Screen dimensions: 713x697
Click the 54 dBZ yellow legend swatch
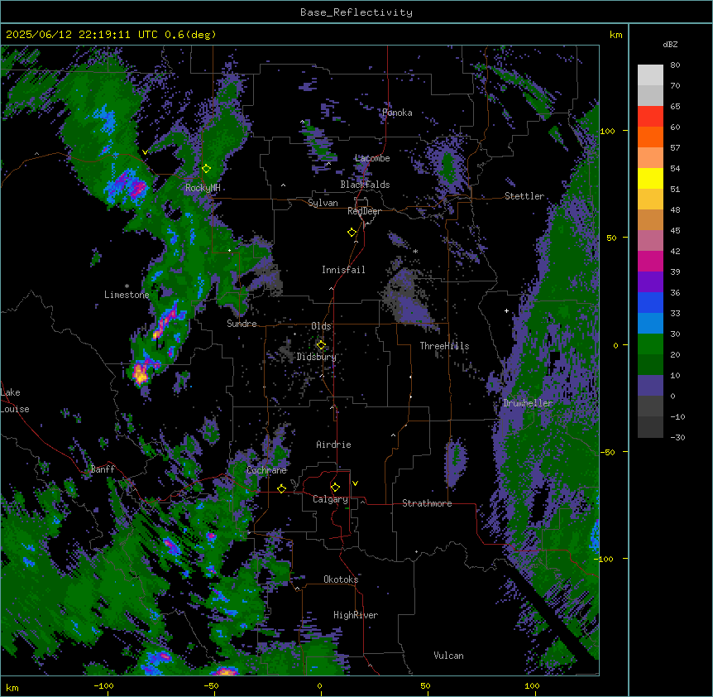650,178
